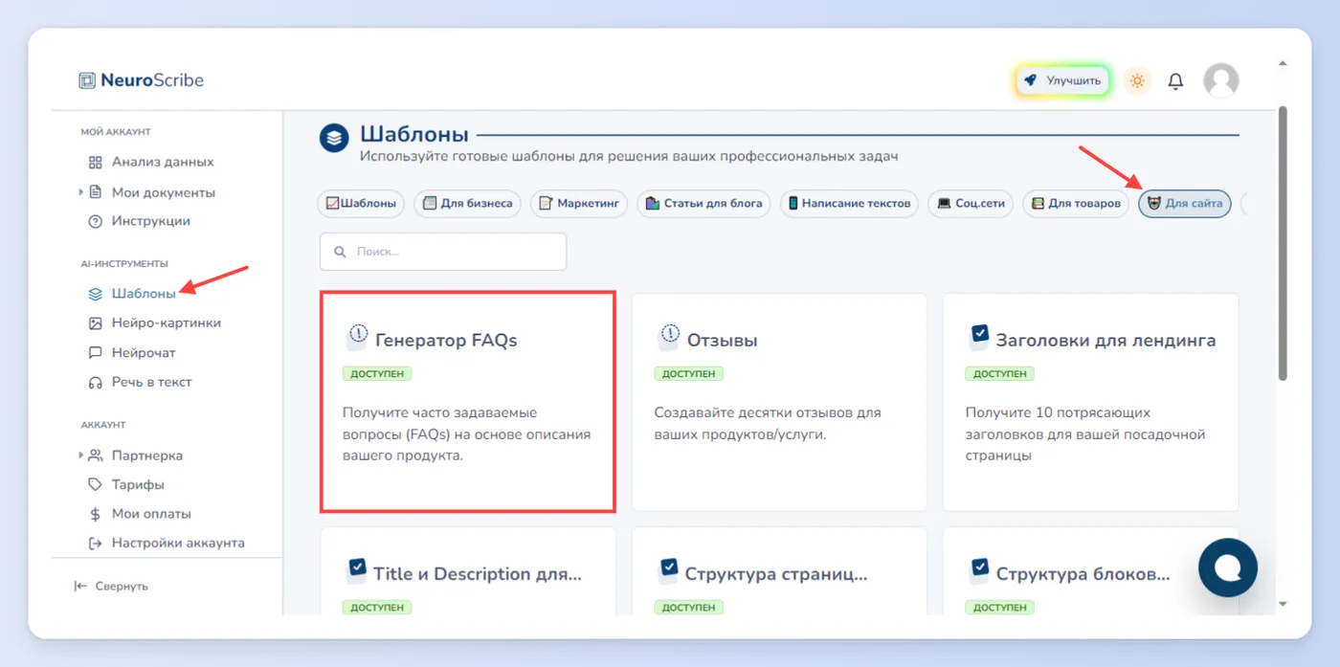
Task: Click the Нейро-картинки image icon
Action: pos(95,323)
